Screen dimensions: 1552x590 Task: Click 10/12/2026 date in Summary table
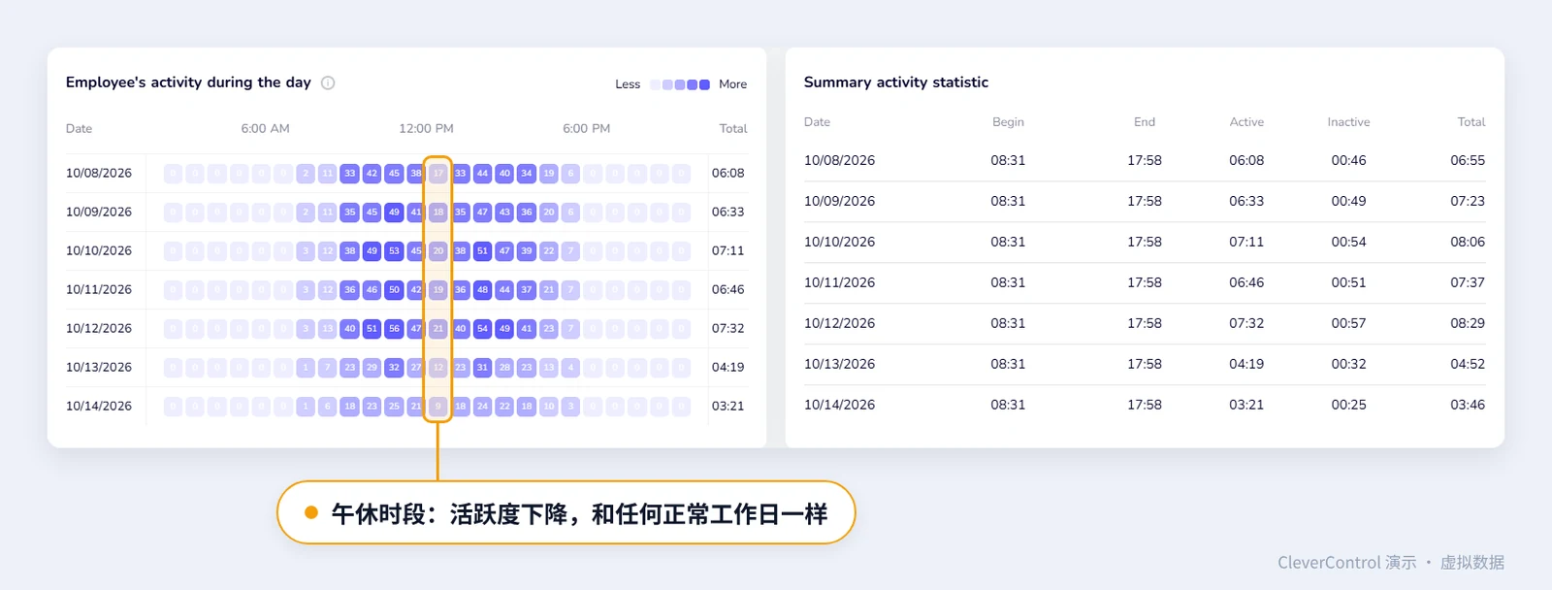[x=839, y=324]
